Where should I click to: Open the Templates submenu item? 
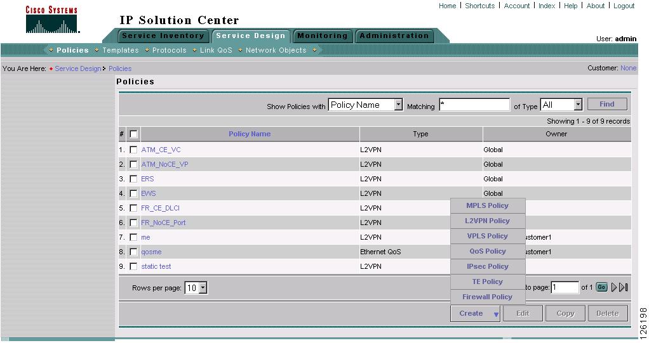pos(121,50)
